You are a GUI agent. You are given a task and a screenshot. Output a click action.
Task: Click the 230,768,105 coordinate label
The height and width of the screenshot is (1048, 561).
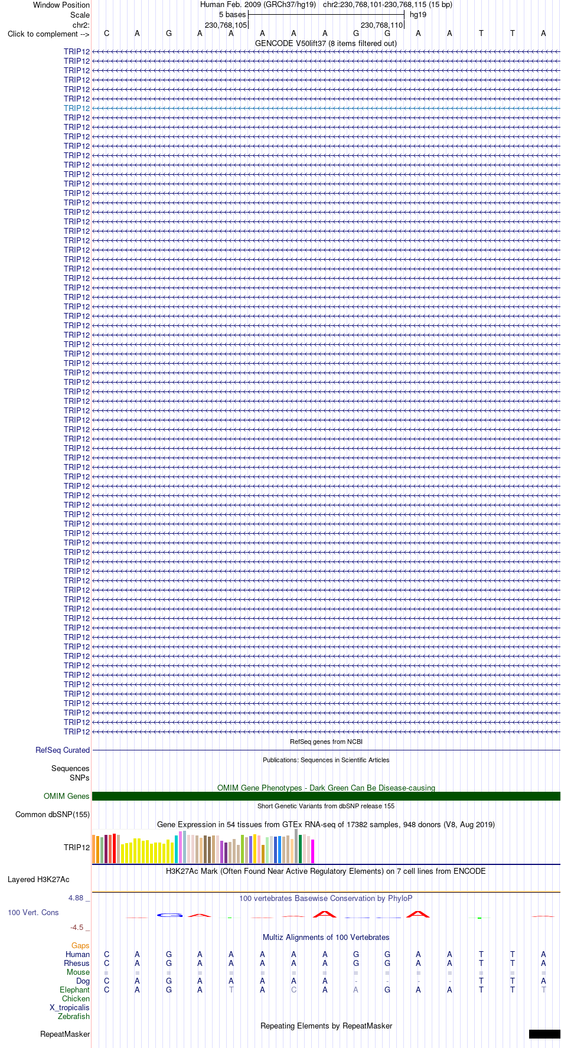tap(226, 25)
